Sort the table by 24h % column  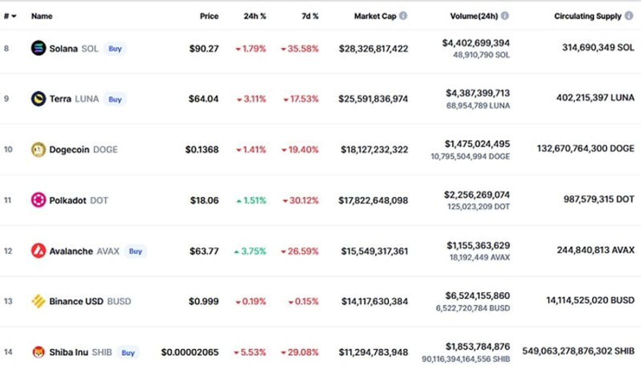tap(255, 16)
